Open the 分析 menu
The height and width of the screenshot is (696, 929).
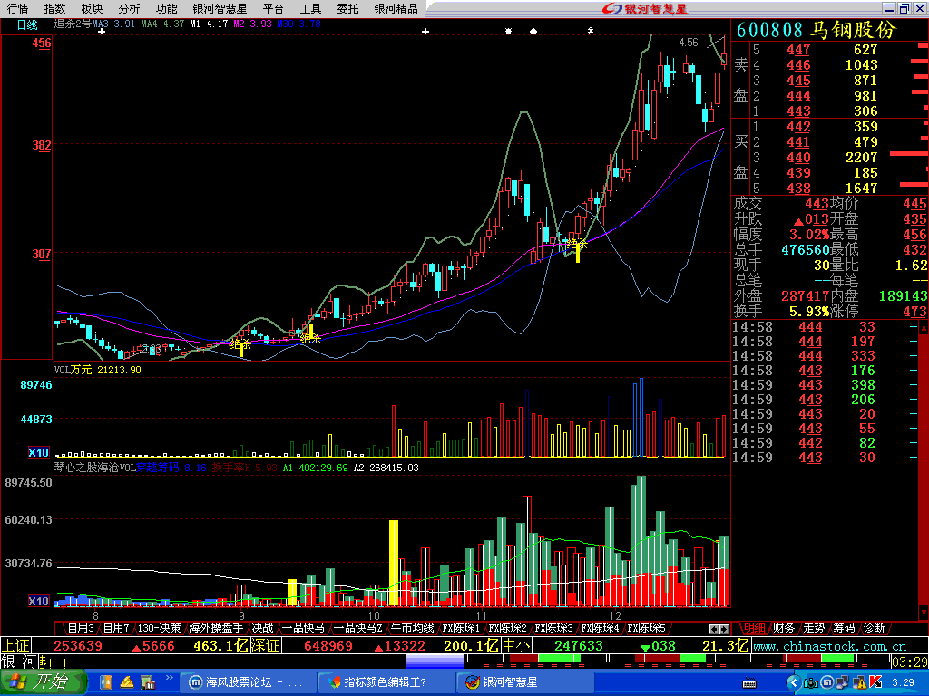(x=129, y=8)
